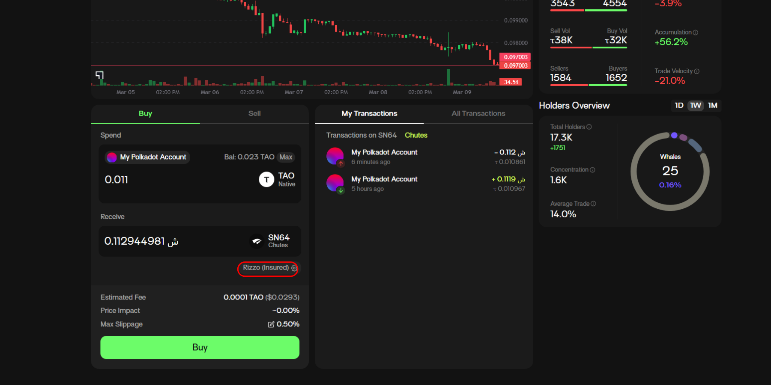Open the My Polkadot Account selector
This screenshot has height=385, width=771.
pyautogui.click(x=148, y=157)
